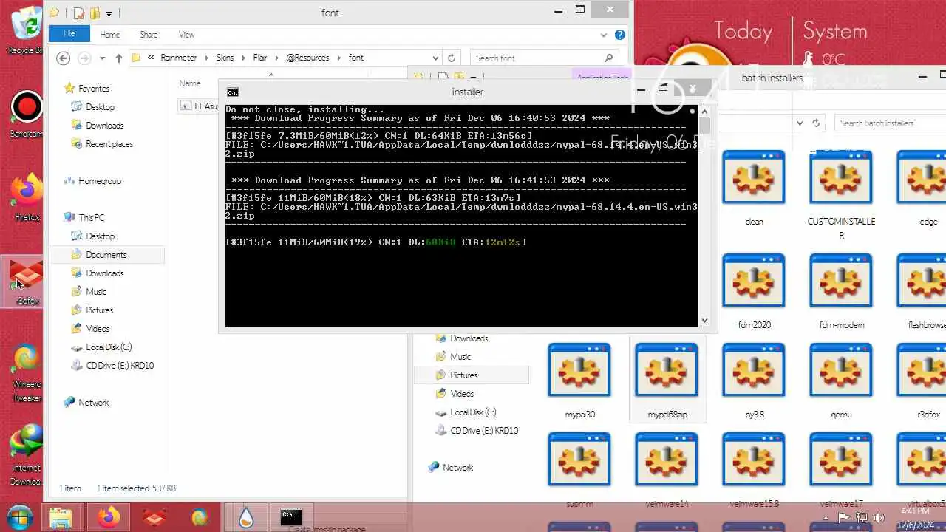This screenshot has width=946, height=532.
Task: Click the Search font input field
Action: pos(544,58)
